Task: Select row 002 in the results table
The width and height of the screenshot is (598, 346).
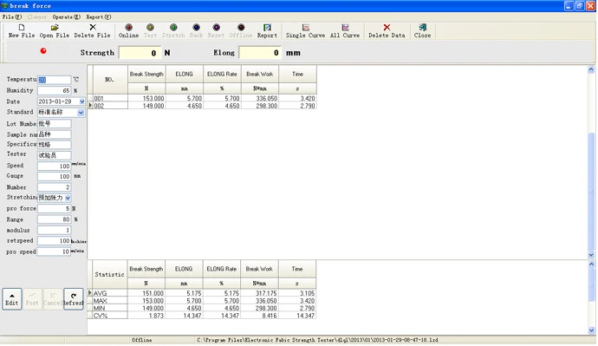Action: [x=202, y=106]
